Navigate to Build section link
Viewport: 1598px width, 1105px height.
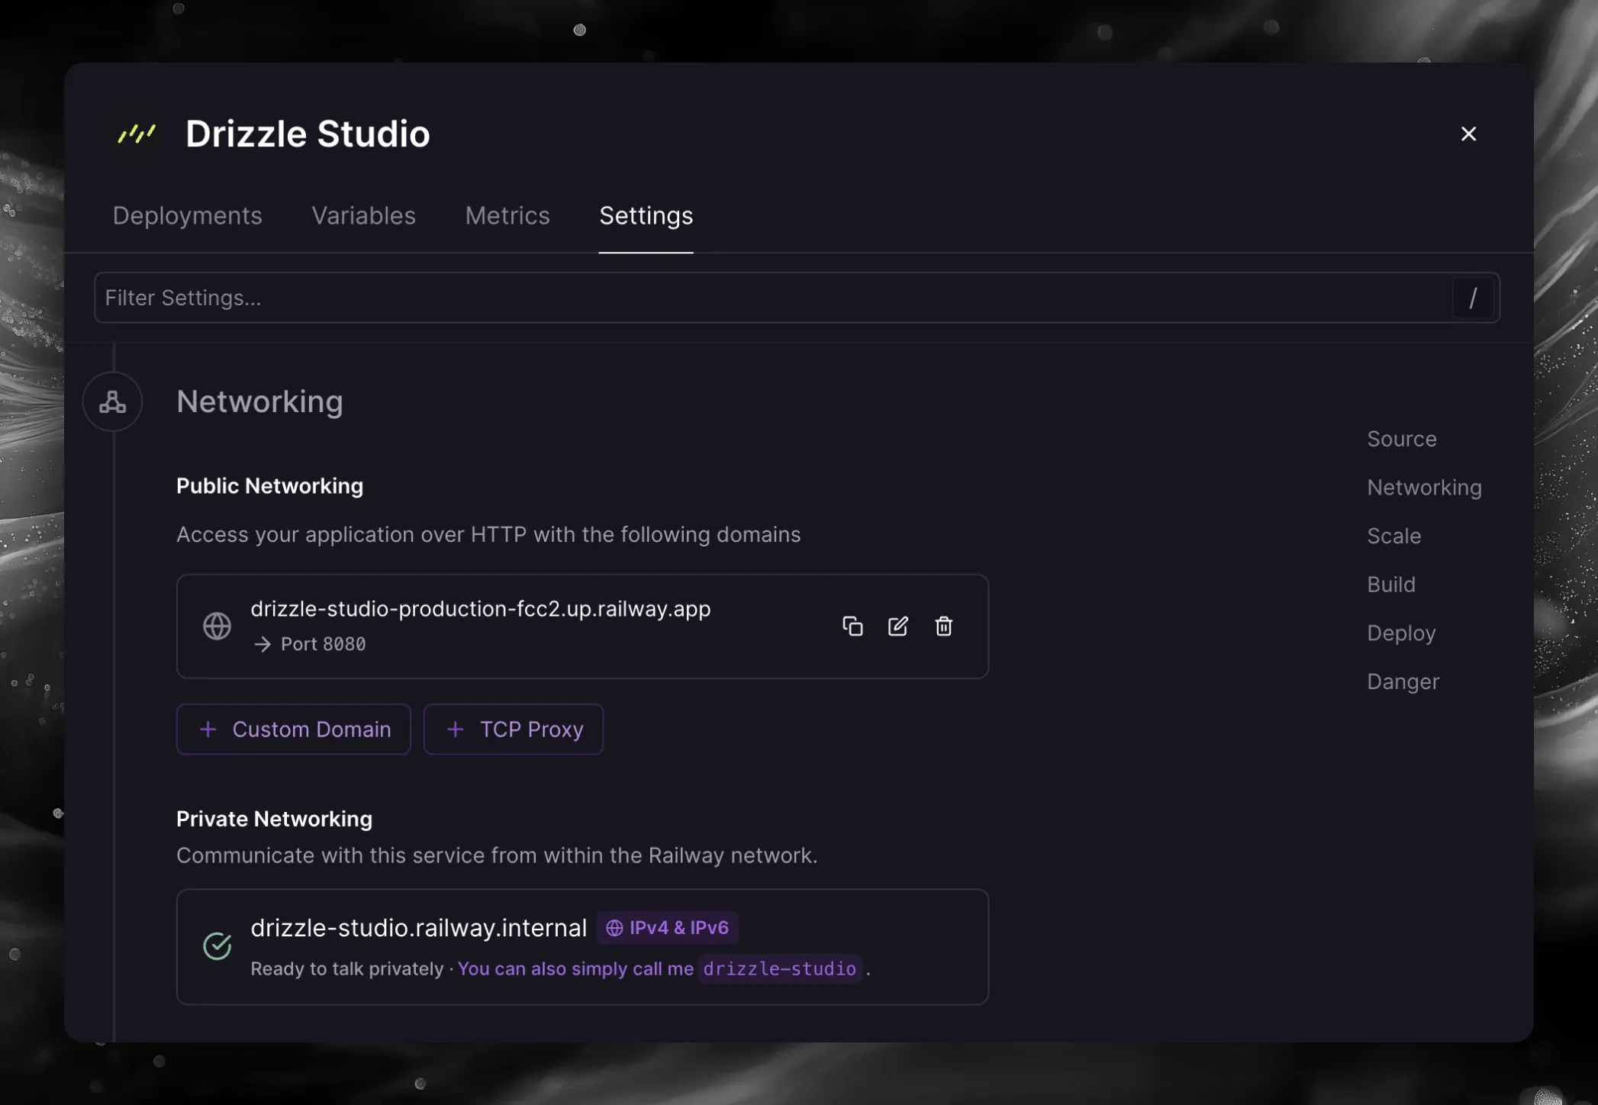coord(1390,585)
